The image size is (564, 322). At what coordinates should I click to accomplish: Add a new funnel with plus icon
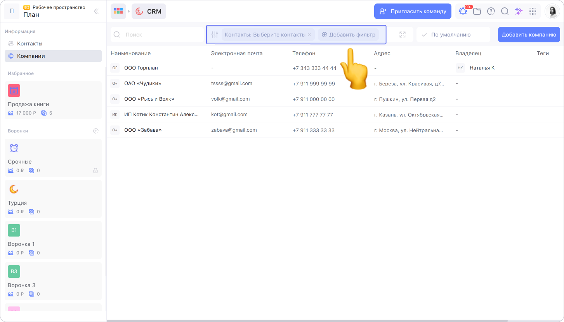coord(96,131)
